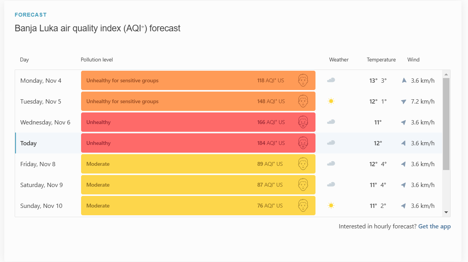Open the Get the app link
The width and height of the screenshot is (468, 262).
434,226
